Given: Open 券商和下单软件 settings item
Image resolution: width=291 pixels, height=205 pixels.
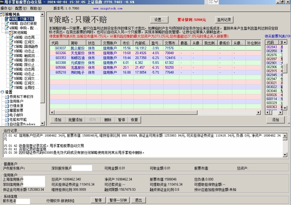Looking at the screenshot, I should click(x=21, y=97).
